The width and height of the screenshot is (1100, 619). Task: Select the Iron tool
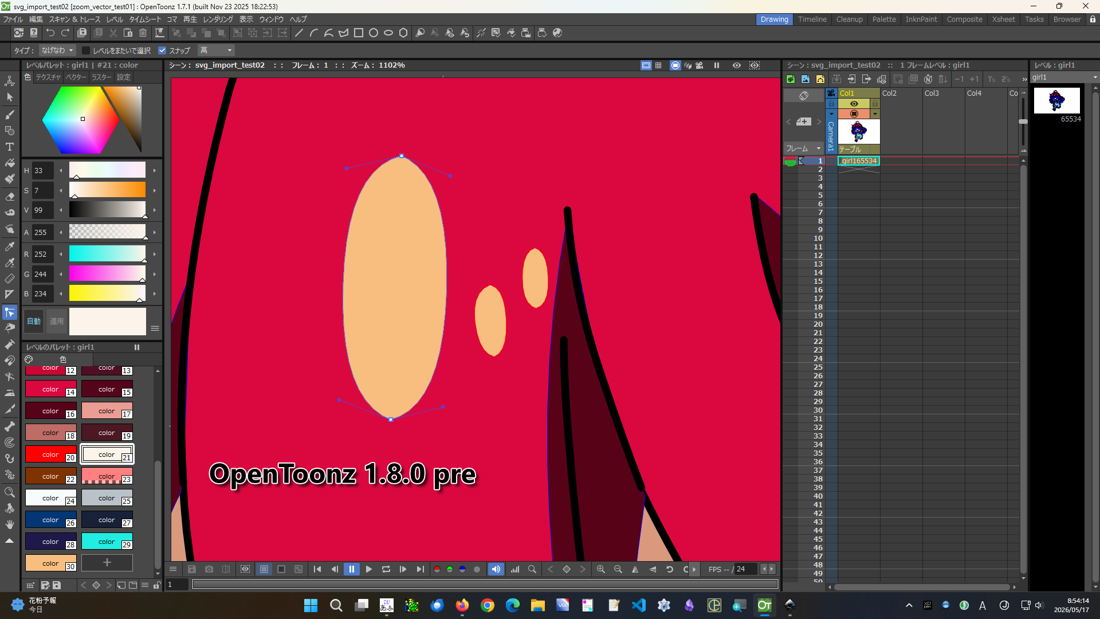click(x=10, y=393)
